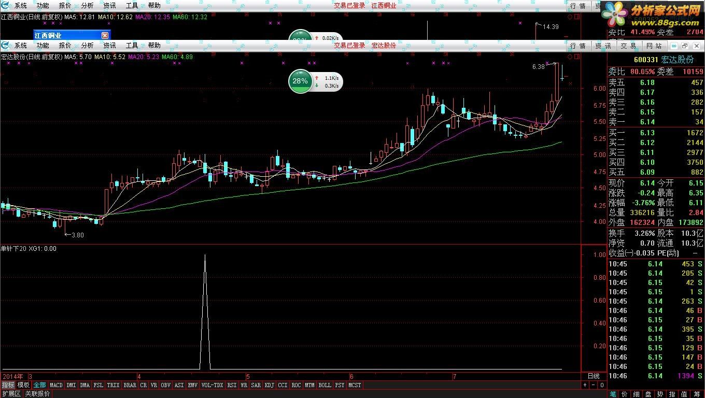Switch indicator to WR

point(244,385)
